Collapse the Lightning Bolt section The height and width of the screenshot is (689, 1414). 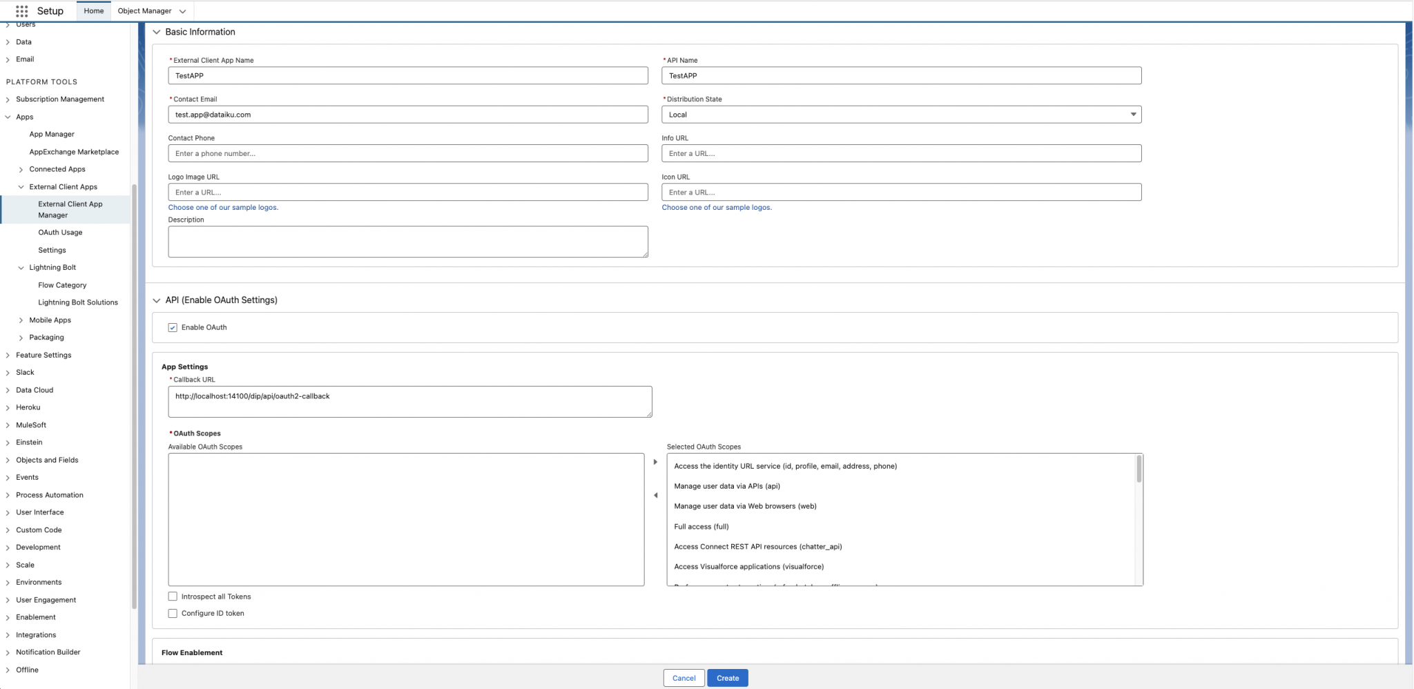coord(21,267)
